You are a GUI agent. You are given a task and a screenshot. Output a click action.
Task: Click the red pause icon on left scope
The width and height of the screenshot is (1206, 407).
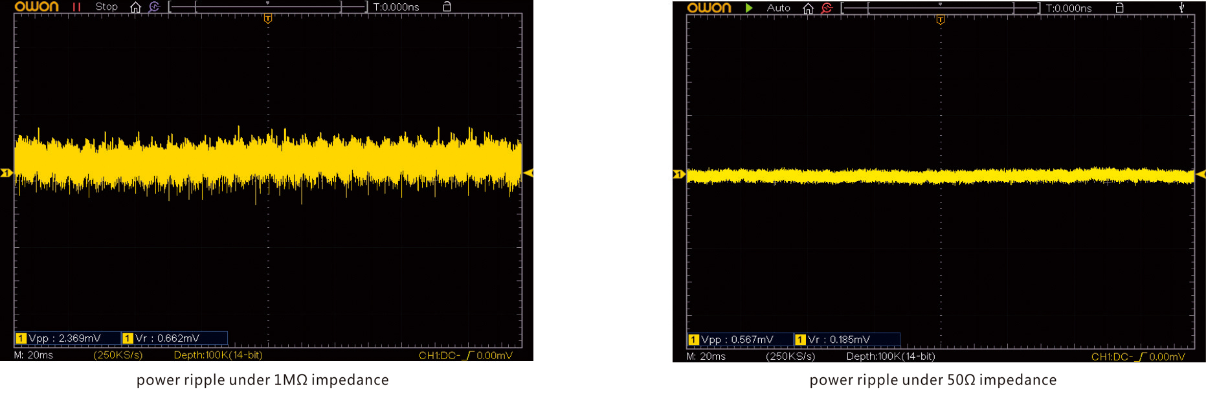[76, 7]
